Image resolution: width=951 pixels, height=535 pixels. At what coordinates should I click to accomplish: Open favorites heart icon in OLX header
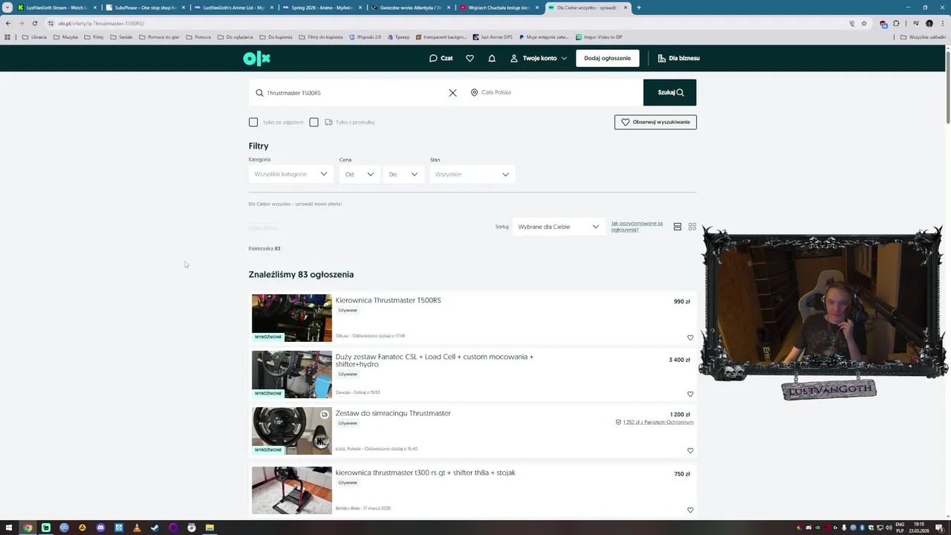point(470,58)
